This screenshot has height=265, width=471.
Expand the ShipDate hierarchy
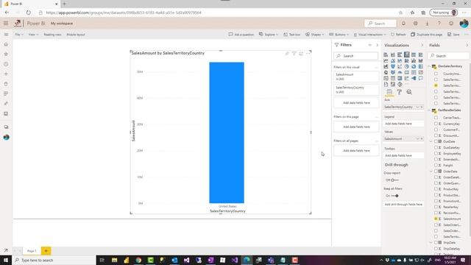click(431, 242)
